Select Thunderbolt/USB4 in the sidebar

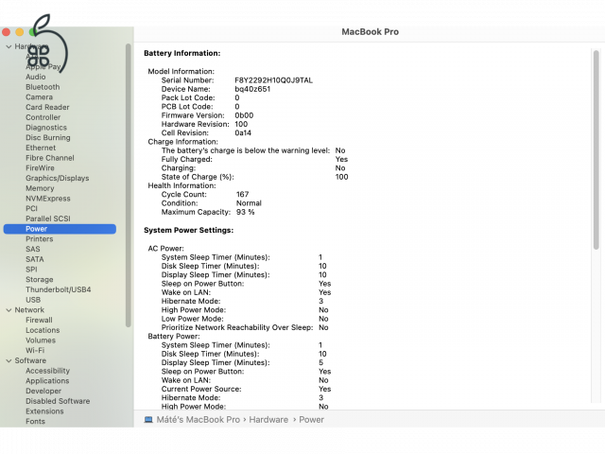pos(59,289)
